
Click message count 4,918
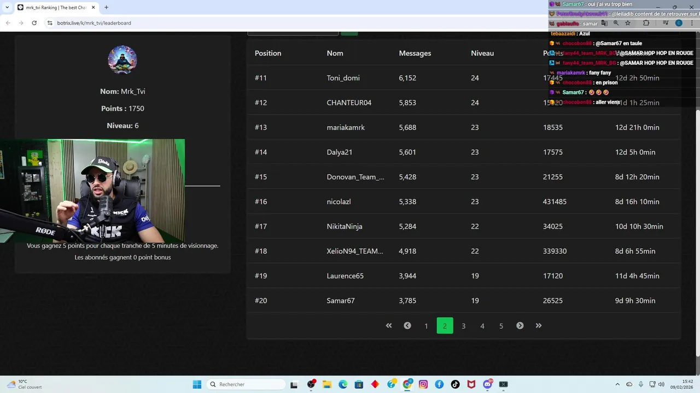point(407,251)
